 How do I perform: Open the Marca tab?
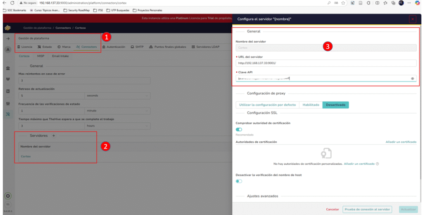[x=64, y=47]
